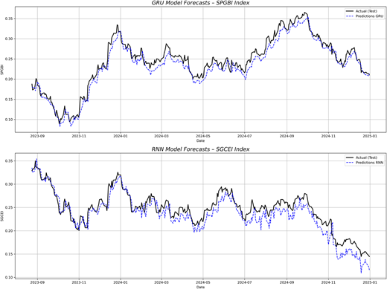Click date tick '2023-11' on RNN chart
This screenshot has width=387, height=289.
pos(79,282)
